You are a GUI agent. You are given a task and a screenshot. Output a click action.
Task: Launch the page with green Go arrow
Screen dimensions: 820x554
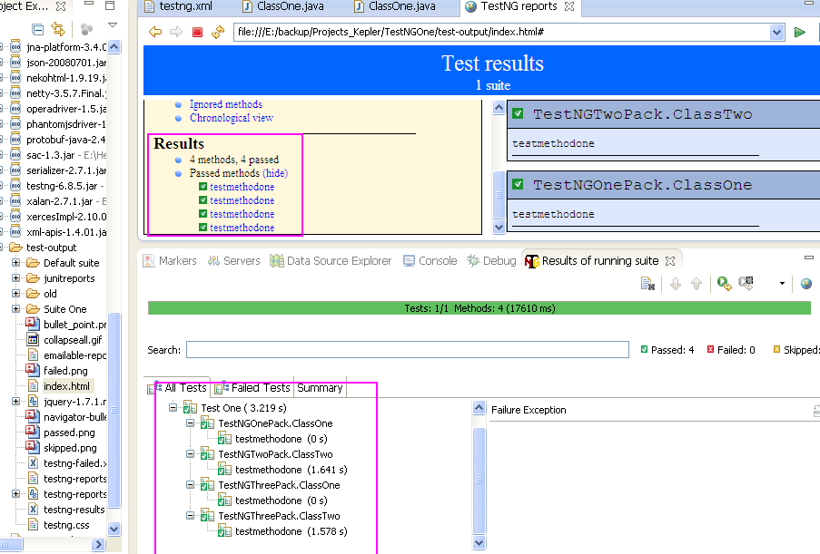pos(798,32)
